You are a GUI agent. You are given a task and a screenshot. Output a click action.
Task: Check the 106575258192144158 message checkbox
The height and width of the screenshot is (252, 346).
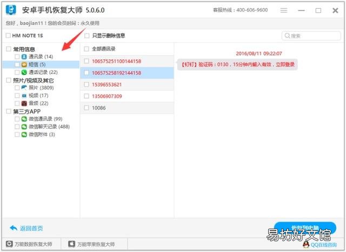(x=86, y=73)
